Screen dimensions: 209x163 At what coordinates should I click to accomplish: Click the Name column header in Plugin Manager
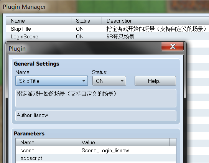(x=39, y=21)
